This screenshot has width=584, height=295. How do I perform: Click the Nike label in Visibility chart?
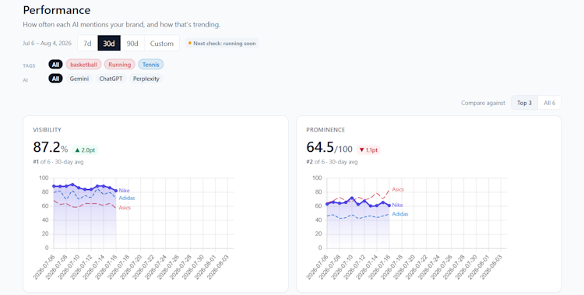coord(125,191)
